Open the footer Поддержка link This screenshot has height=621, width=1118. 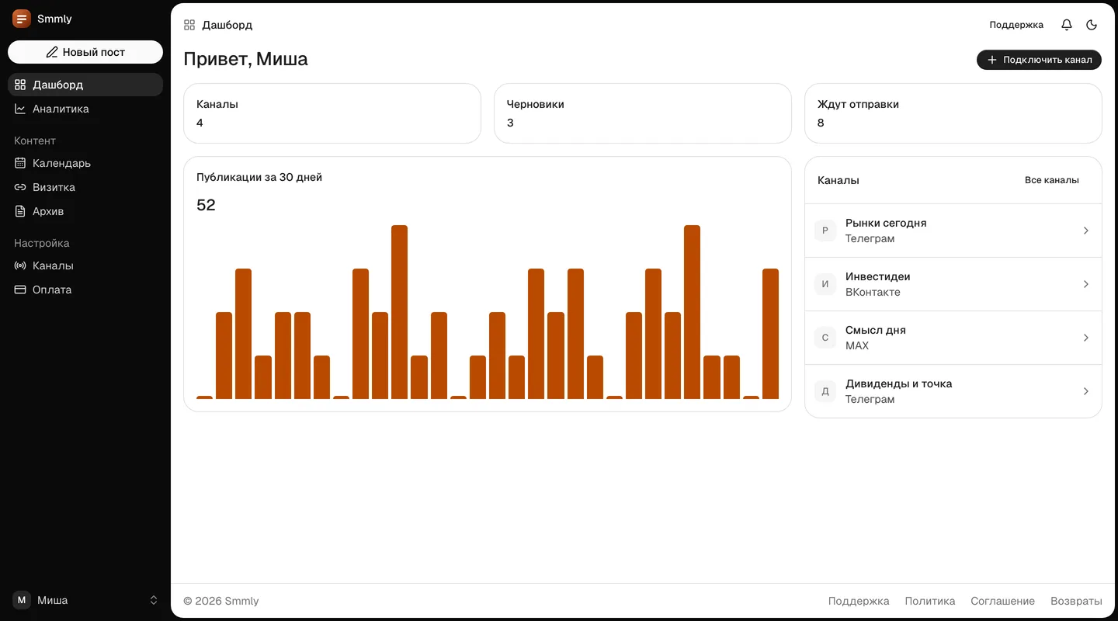point(859,601)
